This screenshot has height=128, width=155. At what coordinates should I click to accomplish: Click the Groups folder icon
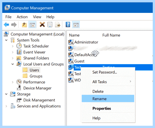pyautogui.click(x=25, y=76)
